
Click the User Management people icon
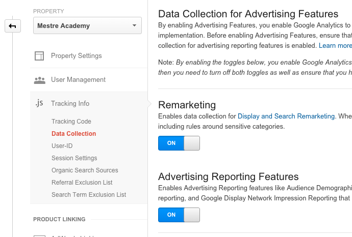click(39, 80)
